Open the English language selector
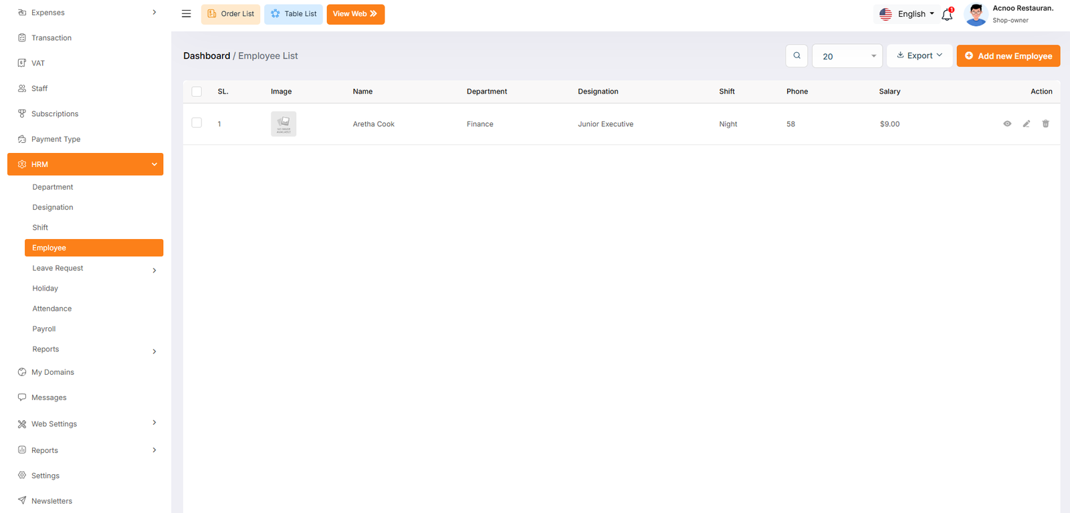The height and width of the screenshot is (513, 1070). (x=907, y=14)
